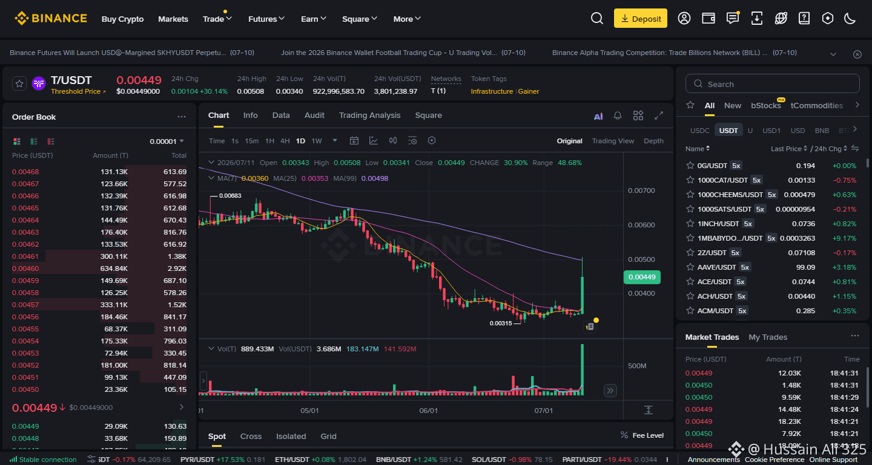Switch chart to Depth view
This screenshot has height=465, width=872.
coord(654,141)
